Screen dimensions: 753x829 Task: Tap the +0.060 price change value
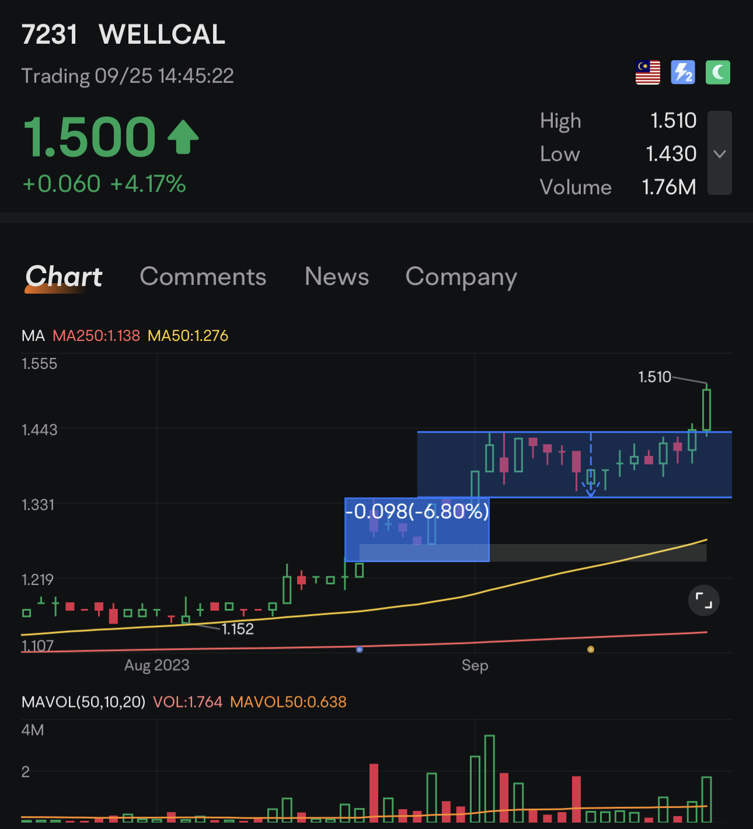(x=62, y=184)
